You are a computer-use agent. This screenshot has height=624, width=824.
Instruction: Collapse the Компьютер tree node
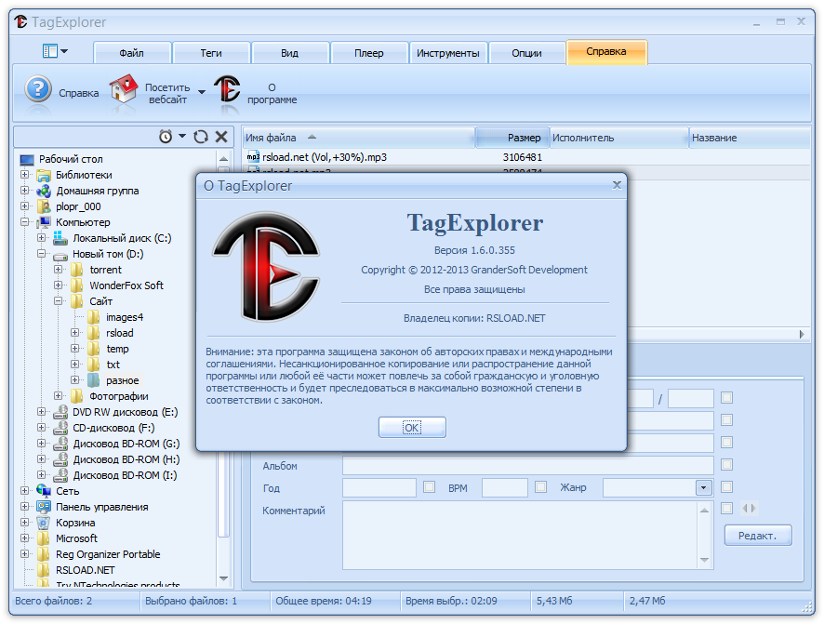[x=25, y=221]
